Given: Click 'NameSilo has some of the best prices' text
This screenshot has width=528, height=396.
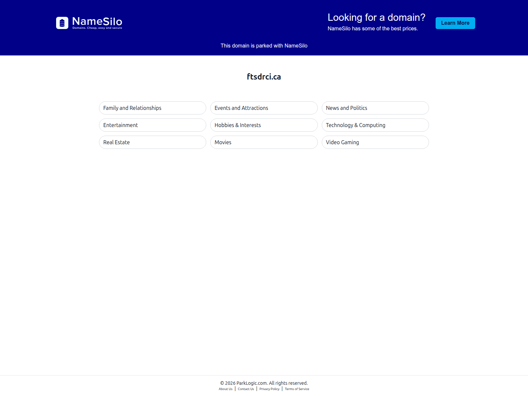Looking at the screenshot, I should 373,29.
